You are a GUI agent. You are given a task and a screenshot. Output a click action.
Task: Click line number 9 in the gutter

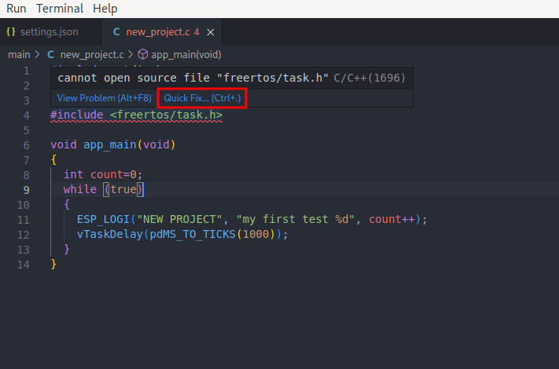[26, 189]
